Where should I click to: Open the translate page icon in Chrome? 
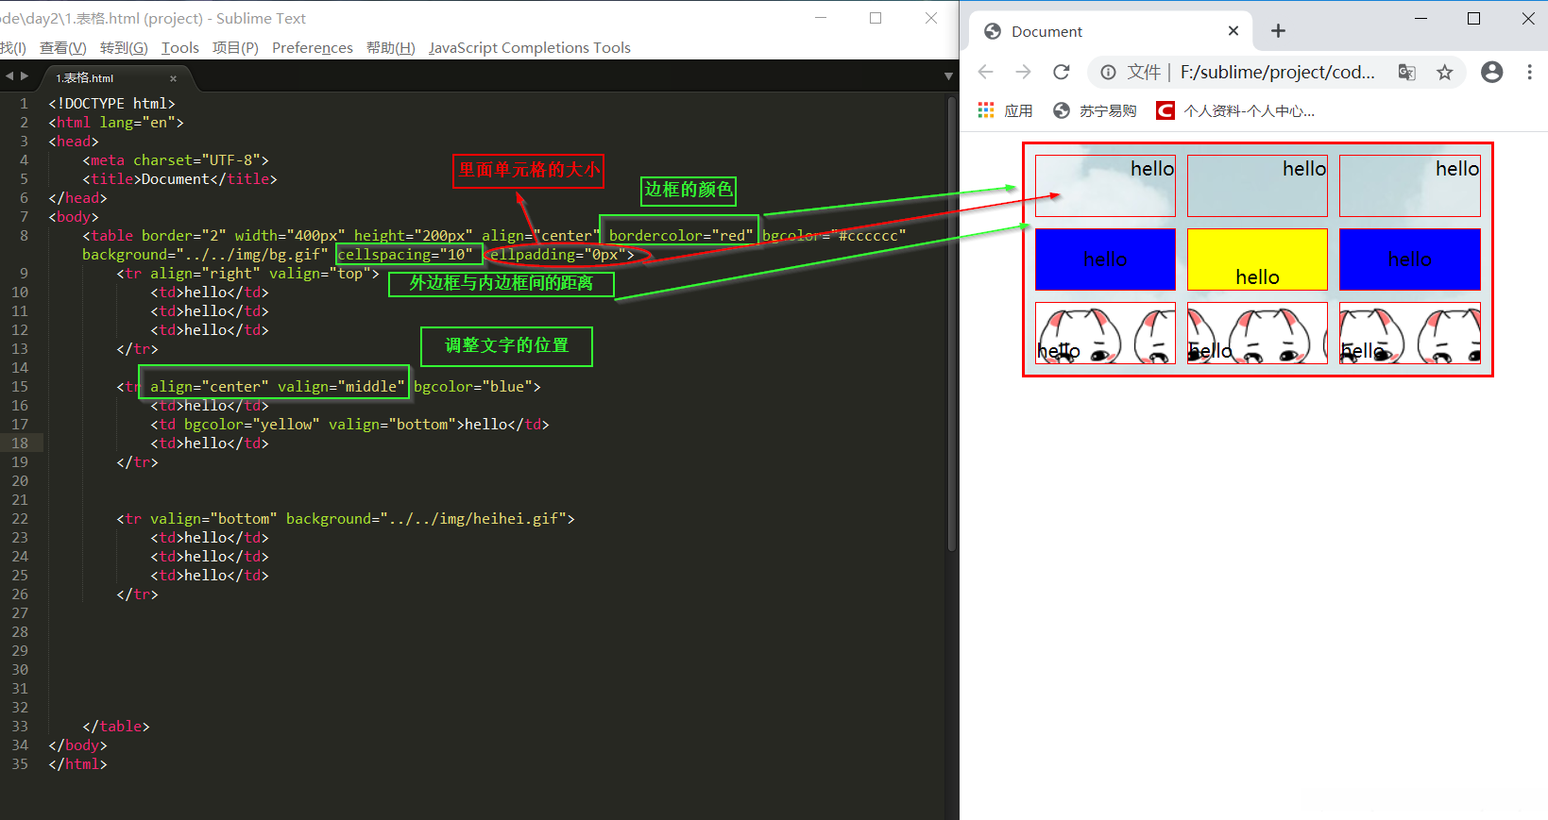1406,72
